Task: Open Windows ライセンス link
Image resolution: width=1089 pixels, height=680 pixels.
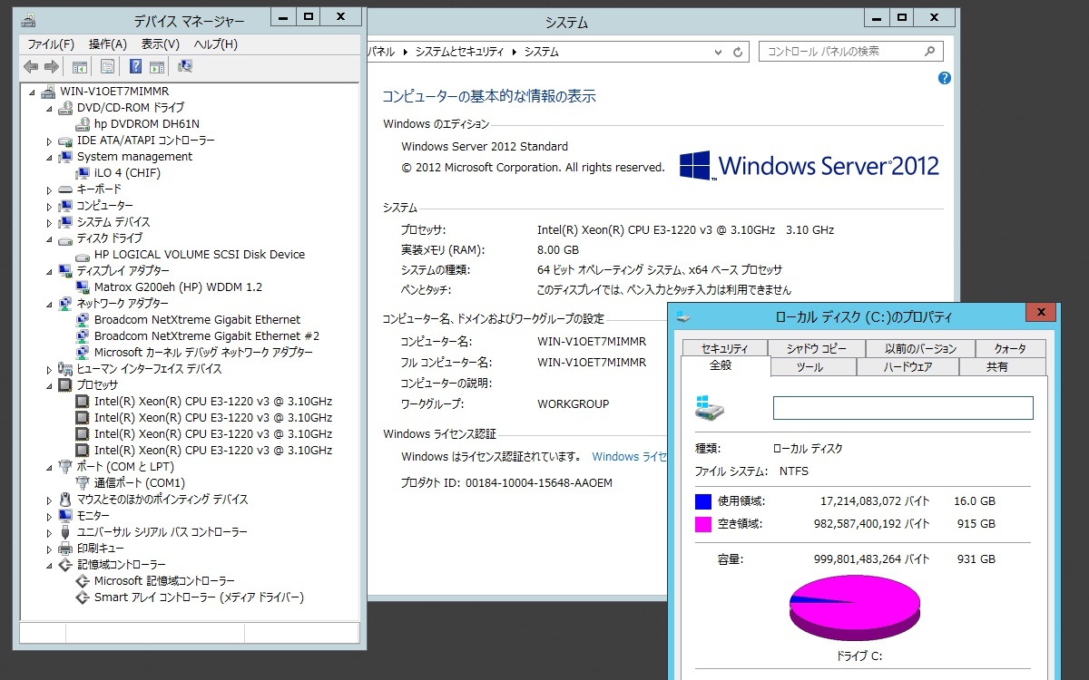Action: tap(629, 457)
